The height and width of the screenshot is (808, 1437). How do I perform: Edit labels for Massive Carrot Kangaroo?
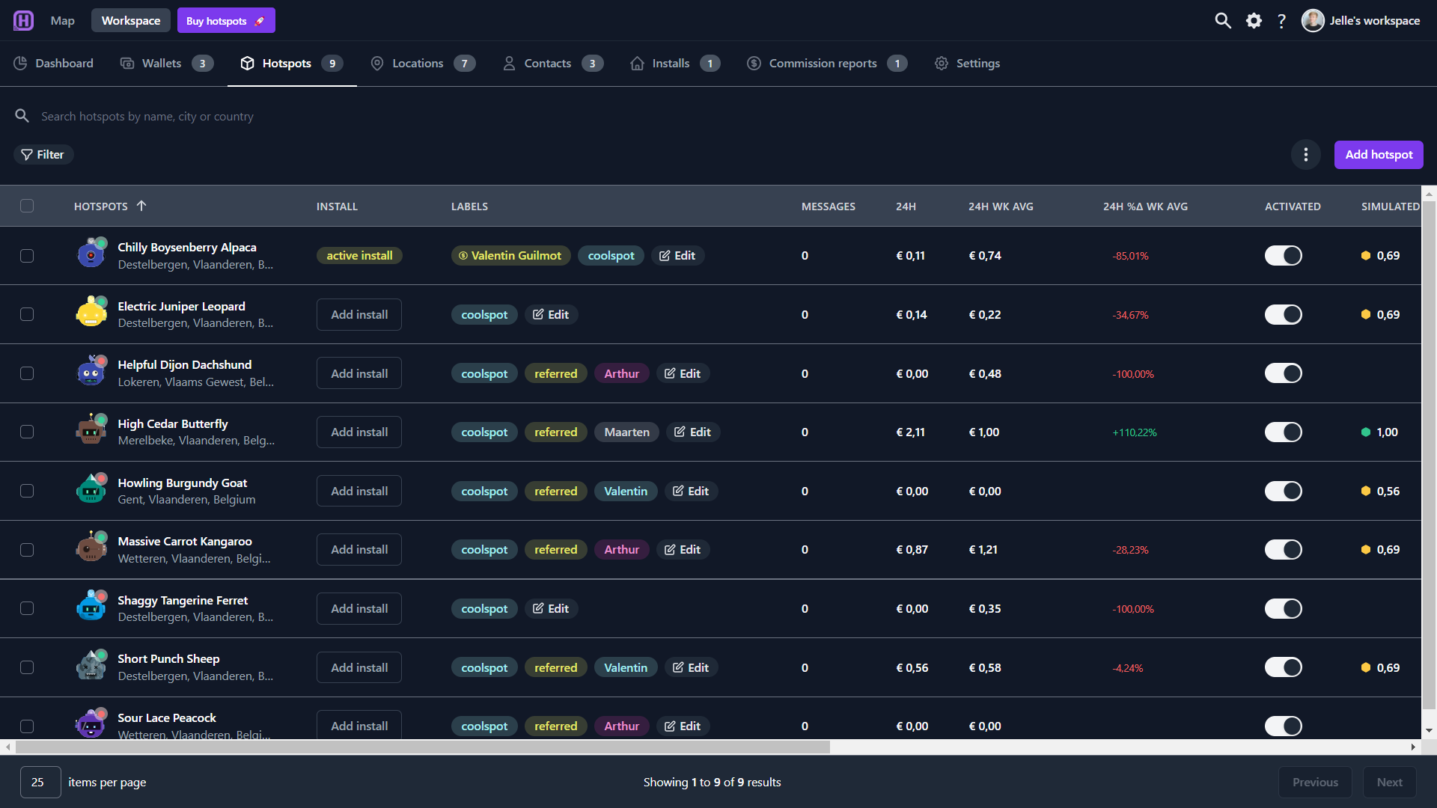tap(683, 549)
